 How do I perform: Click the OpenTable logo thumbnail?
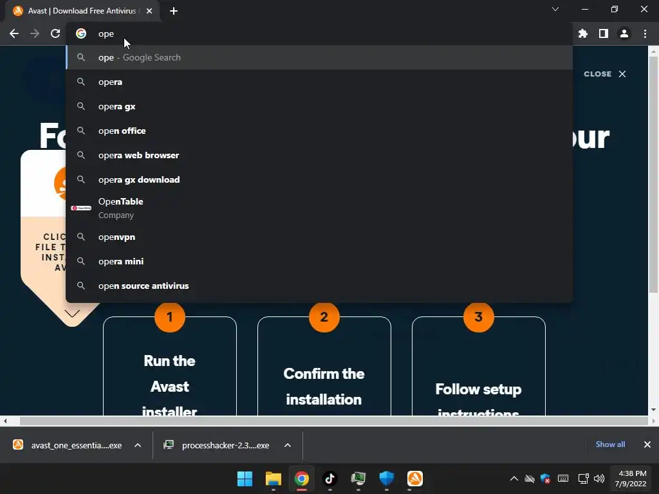point(81,208)
